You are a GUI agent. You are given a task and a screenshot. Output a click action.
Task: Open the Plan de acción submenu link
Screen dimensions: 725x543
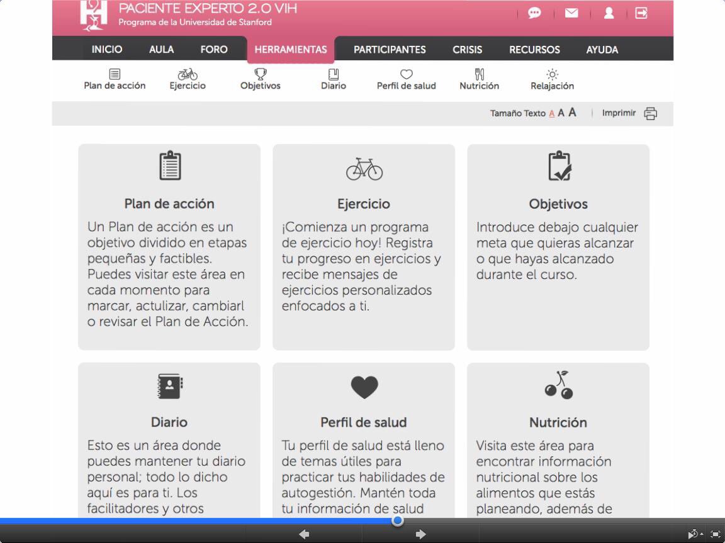[115, 79]
